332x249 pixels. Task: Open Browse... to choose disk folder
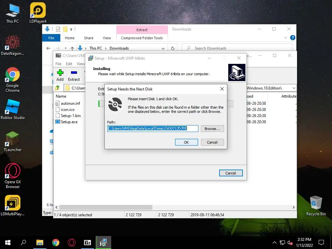coord(212,128)
